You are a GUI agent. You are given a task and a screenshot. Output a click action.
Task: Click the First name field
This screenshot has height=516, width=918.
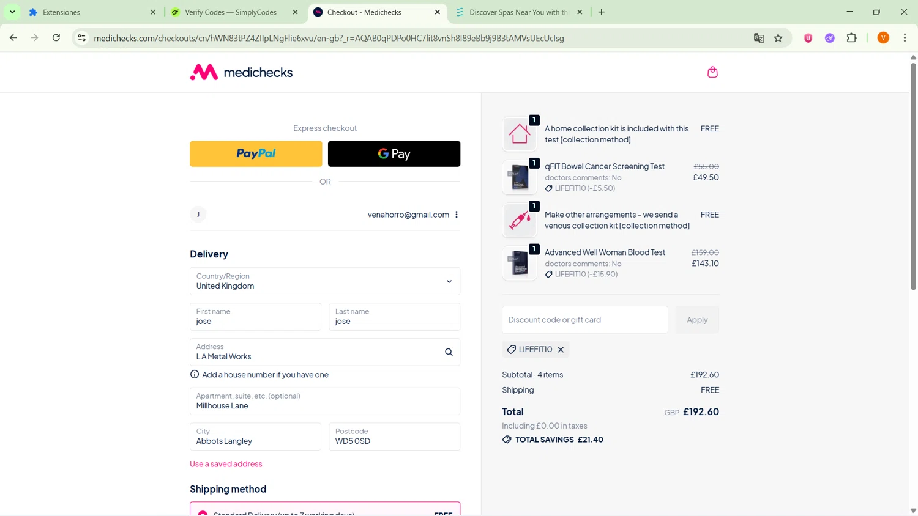[255, 317]
